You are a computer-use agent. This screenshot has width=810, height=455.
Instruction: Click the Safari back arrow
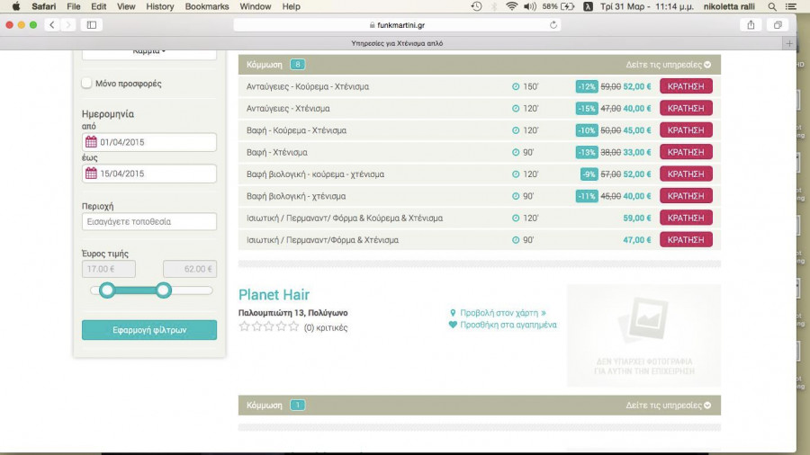(x=51, y=24)
